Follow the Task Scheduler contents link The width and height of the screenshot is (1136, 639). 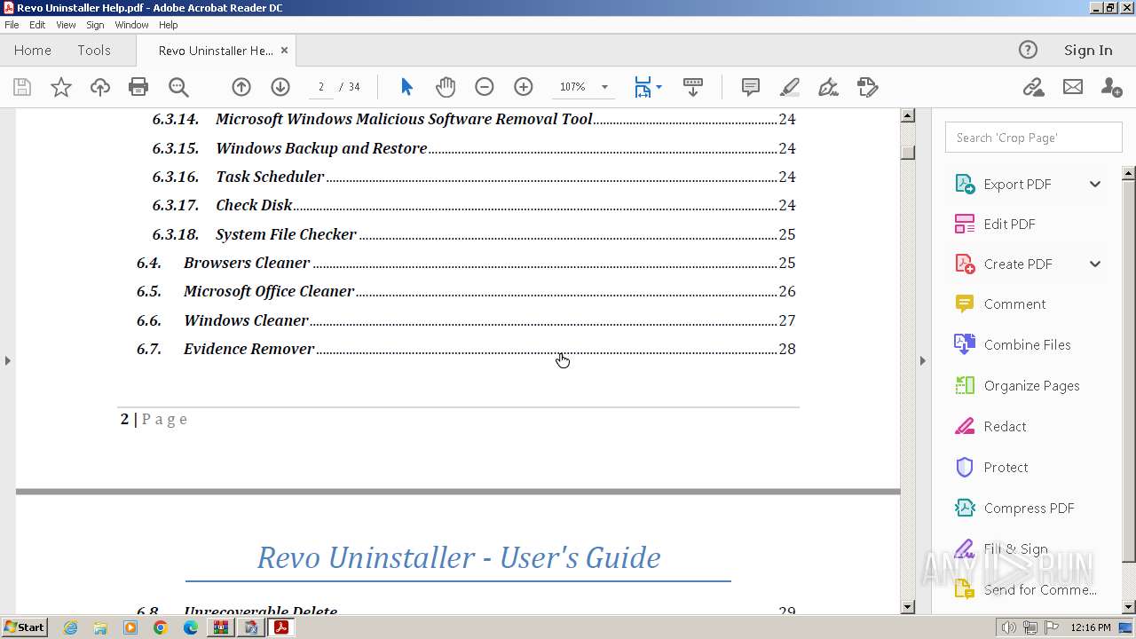pos(474,177)
